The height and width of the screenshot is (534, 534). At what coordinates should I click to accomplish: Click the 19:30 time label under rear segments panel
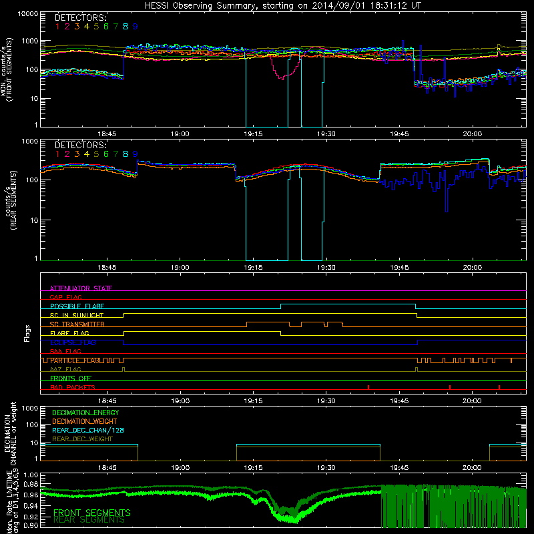point(326,268)
